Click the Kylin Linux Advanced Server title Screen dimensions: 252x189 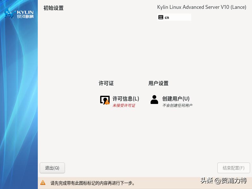pos(202,7)
